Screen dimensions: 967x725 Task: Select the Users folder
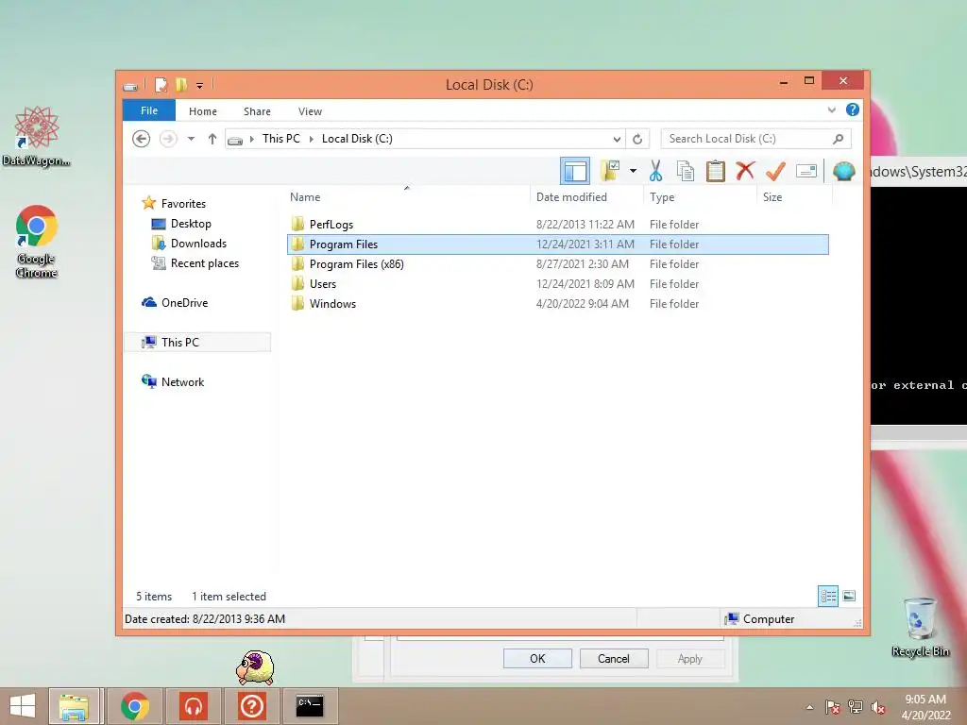click(557, 283)
